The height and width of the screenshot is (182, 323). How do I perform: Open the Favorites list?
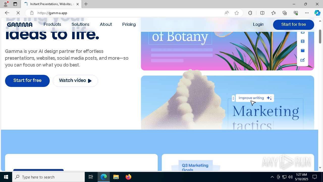[274, 13]
